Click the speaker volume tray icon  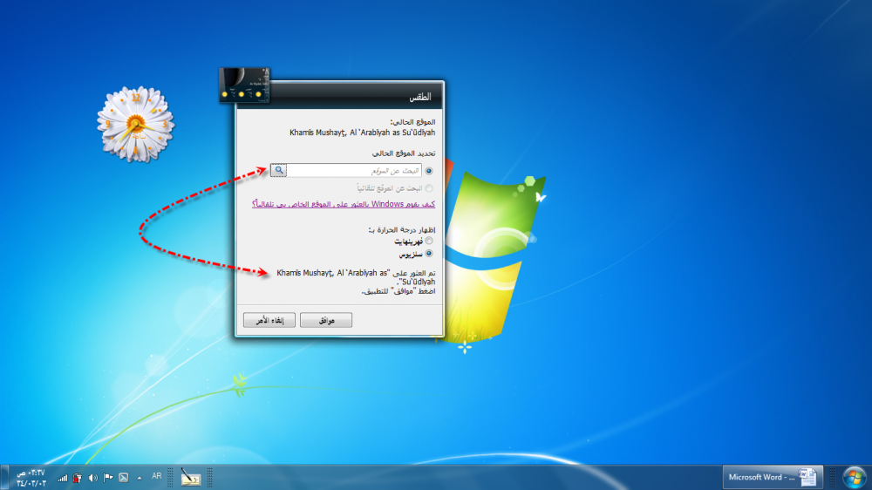coord(92,478)
